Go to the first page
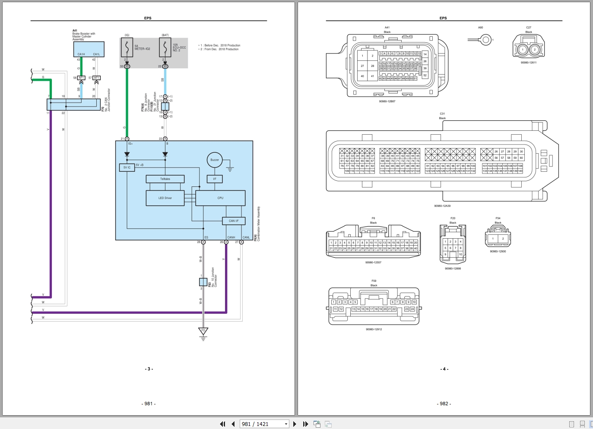Image resolution: width=593 pixels, height=429 pixels. click(x=222, y=424)
